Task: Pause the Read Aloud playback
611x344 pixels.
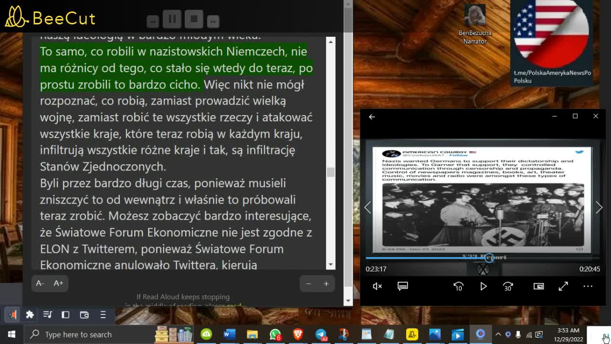Action: click(x=172, y=19)
